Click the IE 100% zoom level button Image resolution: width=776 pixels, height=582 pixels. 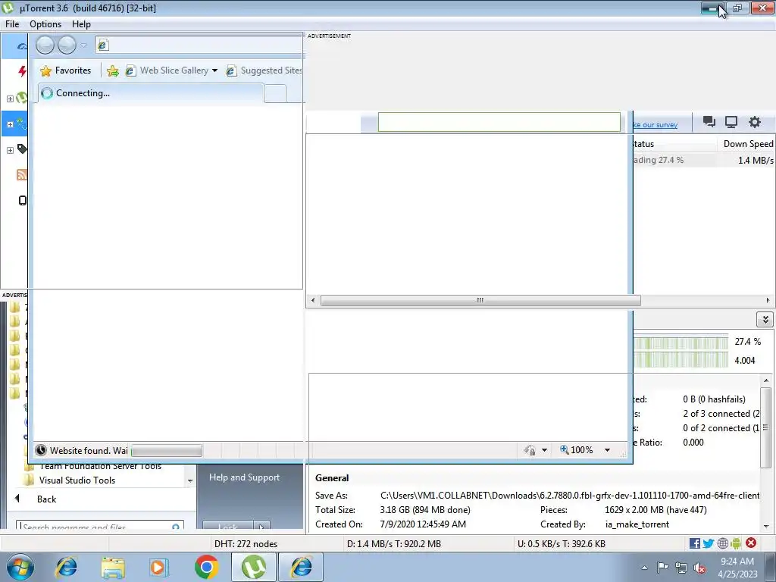coord(577,450)
